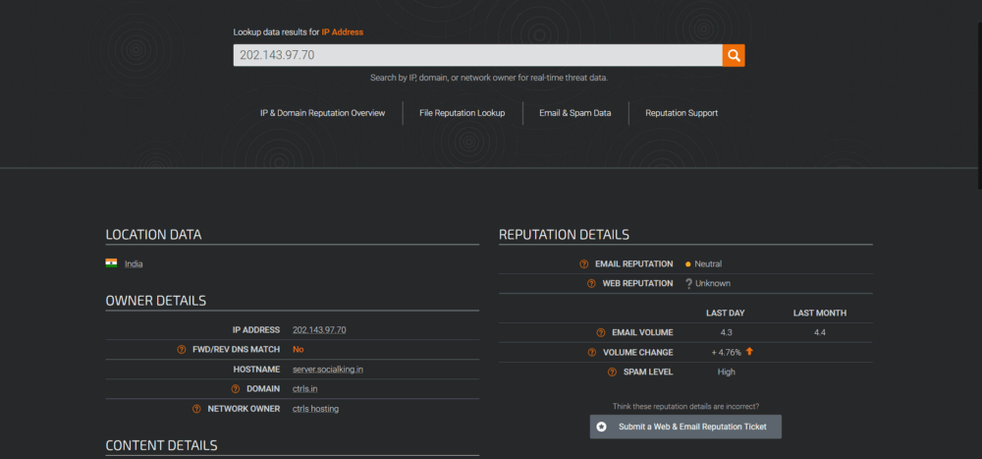The image size is (982, 459).
Task: Click the star icon on ticket button
Action: [602, 427]
